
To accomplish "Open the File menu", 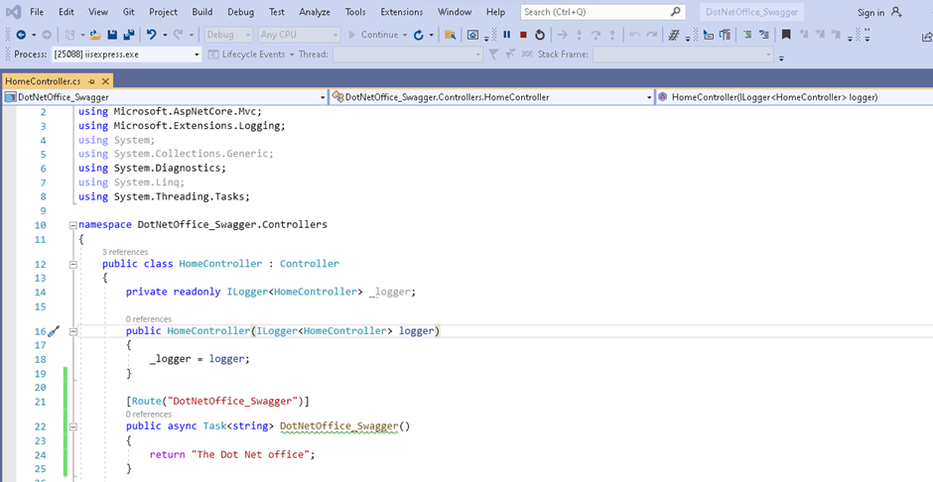I will pos(37,12).
